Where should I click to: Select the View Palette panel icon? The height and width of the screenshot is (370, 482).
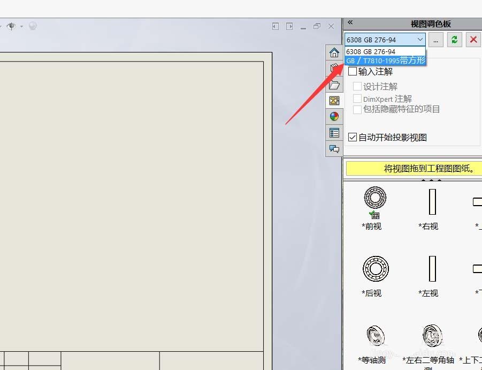point(334,101)
